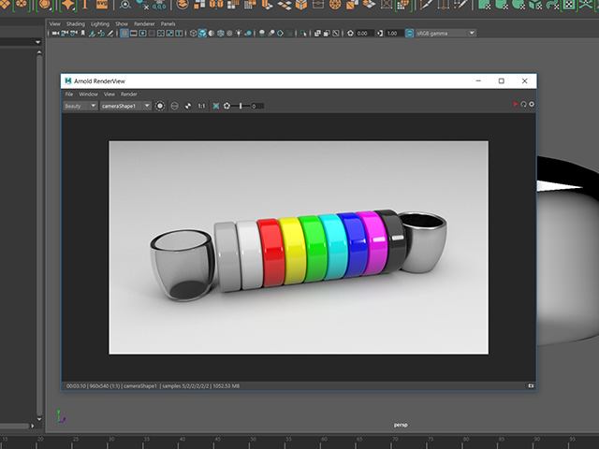Click the exposure reset icon beside 0.00
This screenshot has width=599, height=449.
pos(350,34)
